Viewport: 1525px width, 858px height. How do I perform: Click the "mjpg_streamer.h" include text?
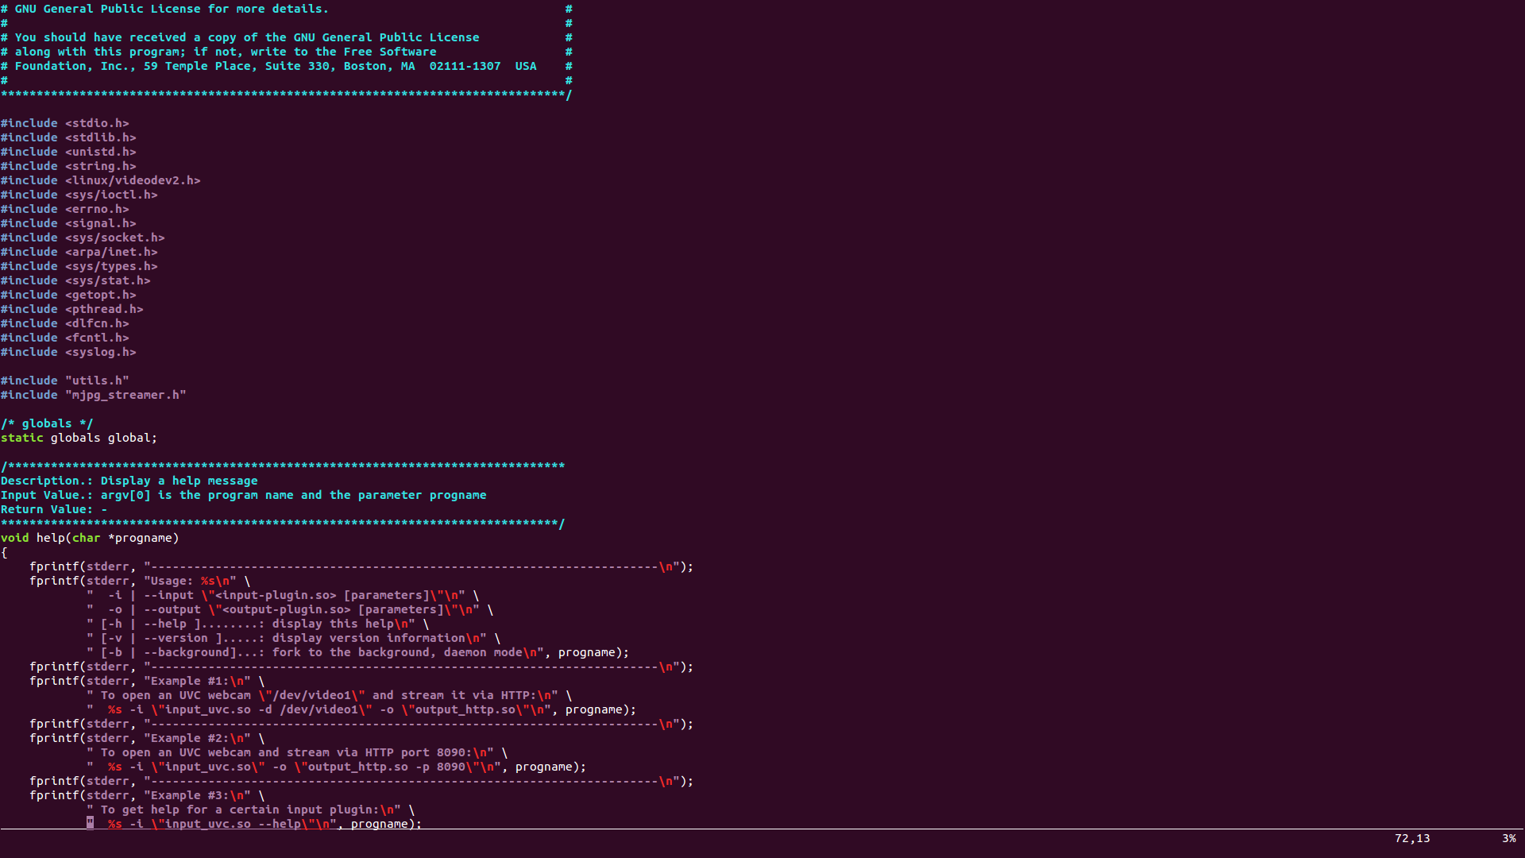(125, 395)
